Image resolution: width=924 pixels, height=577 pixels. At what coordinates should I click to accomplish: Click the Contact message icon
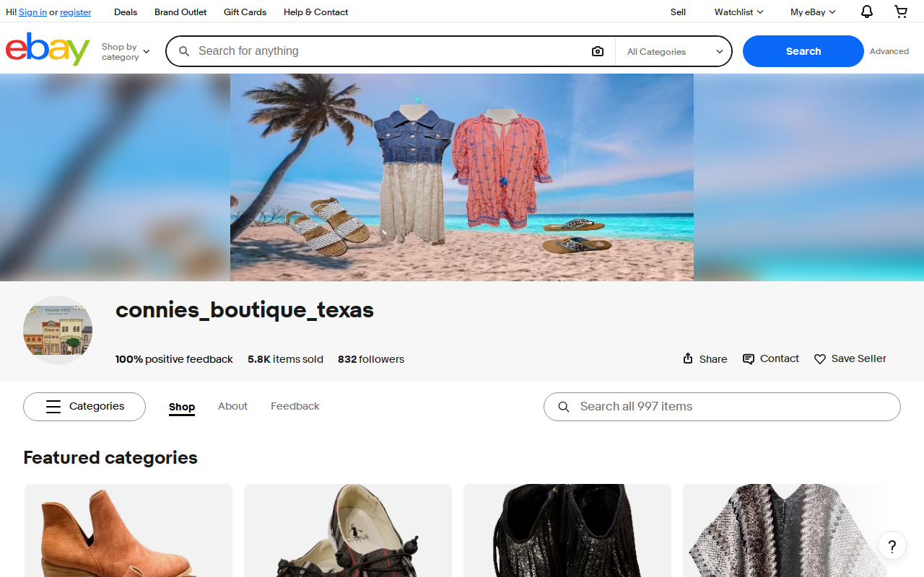click(x=749, y=359)
